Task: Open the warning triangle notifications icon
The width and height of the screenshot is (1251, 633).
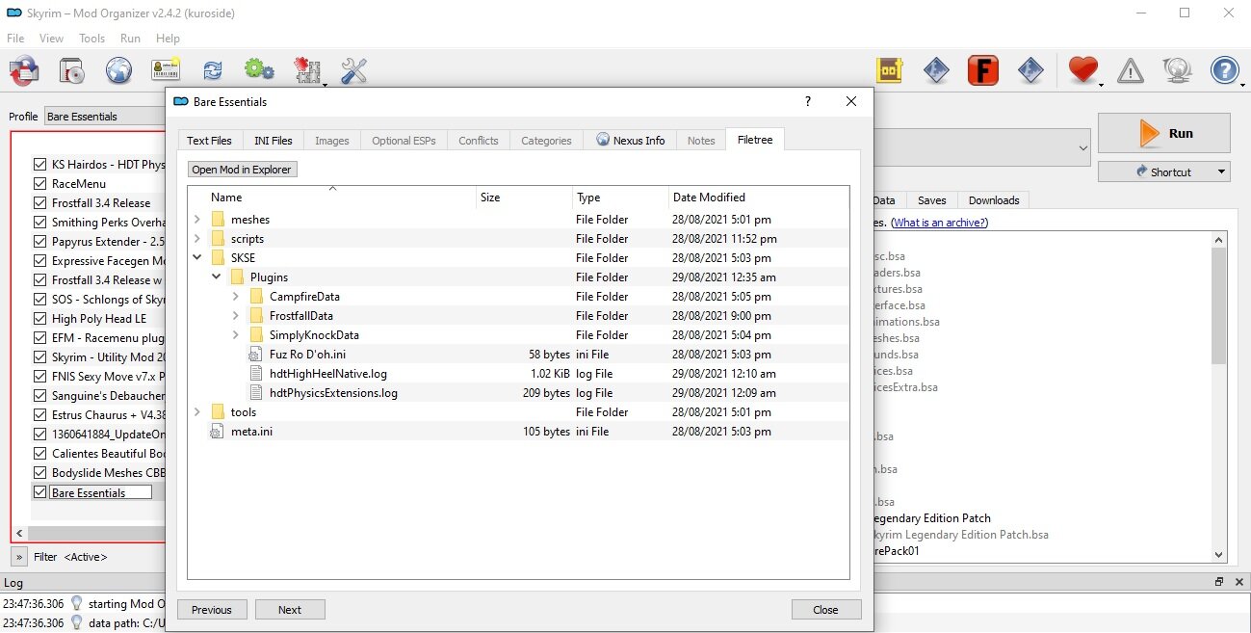Action: coord(1131,70)
